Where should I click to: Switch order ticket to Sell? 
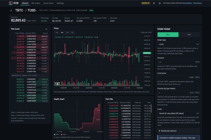pyautogui.click(x=189, y=34)
